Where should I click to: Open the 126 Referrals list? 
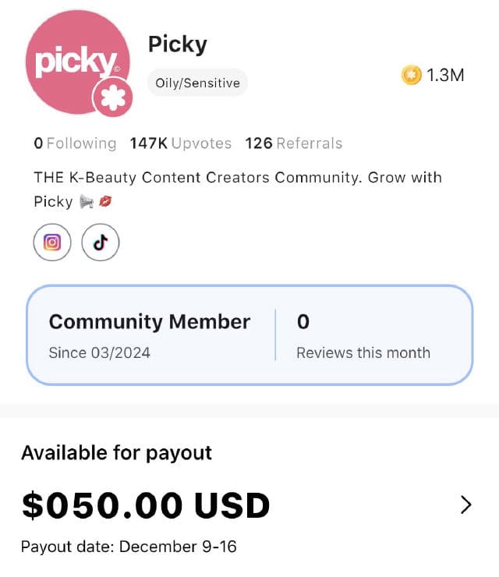point(293,143)
